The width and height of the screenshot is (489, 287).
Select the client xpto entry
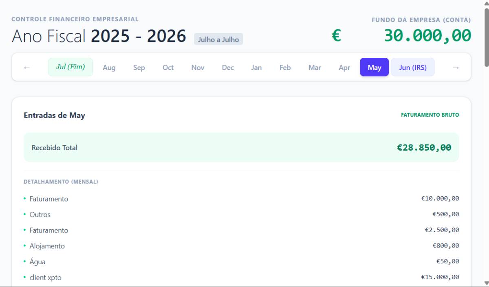(x=45, y=278)
